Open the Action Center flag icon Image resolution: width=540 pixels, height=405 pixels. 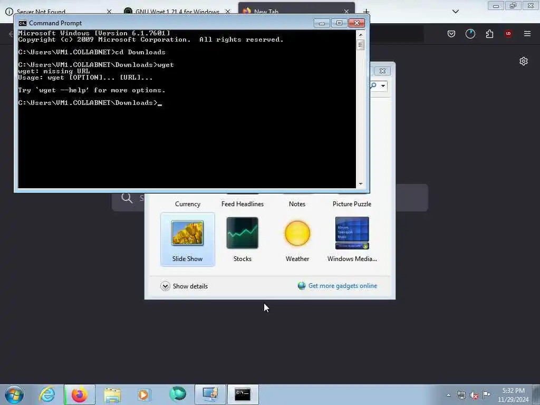[x=486, y=394]
